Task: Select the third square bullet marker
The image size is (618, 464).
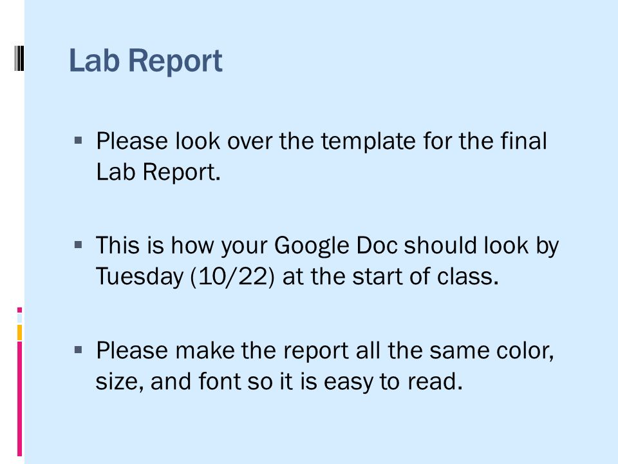Action: tap(78, 349)
